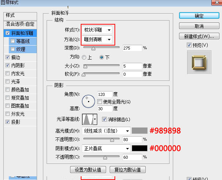Adjust the 深度 slider handle
The image size is (222, 180).
(93, 48)
